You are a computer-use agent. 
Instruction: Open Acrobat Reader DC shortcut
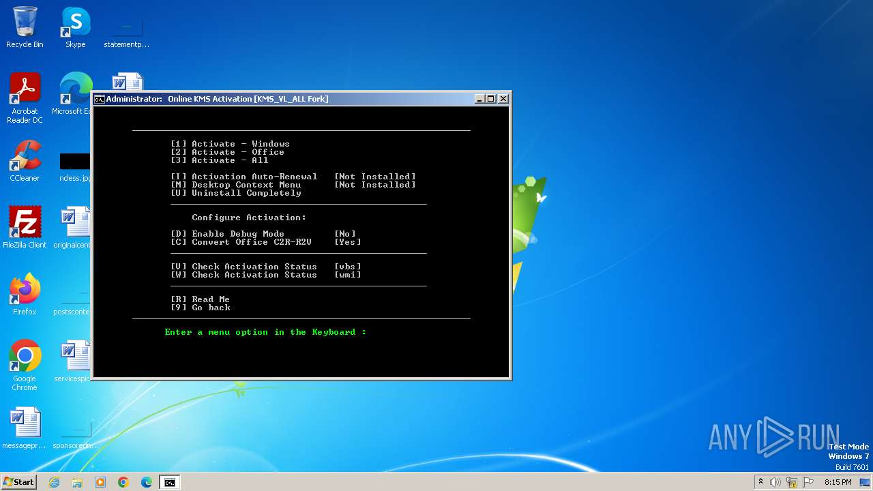(x=25, y=98)
